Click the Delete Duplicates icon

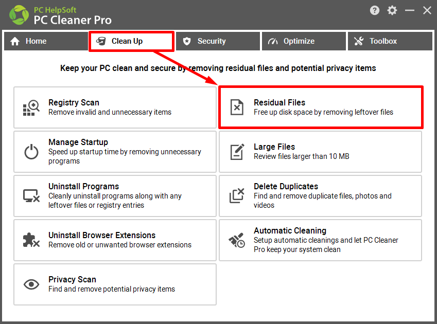pos(237,195)
